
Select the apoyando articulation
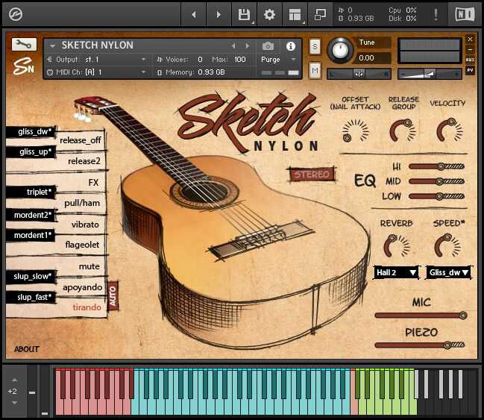point(83,287)
